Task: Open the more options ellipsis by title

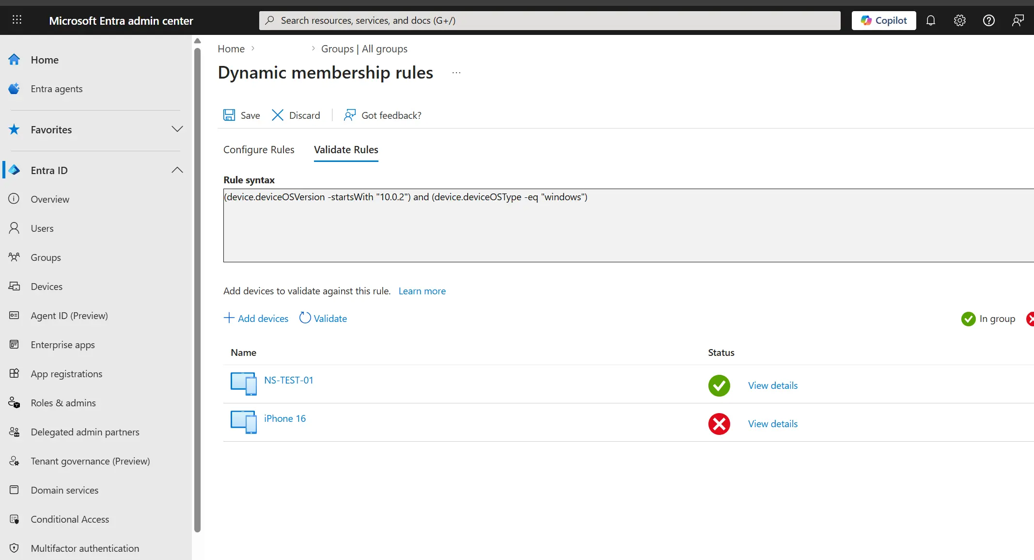Action: click(x=456, y=73)
